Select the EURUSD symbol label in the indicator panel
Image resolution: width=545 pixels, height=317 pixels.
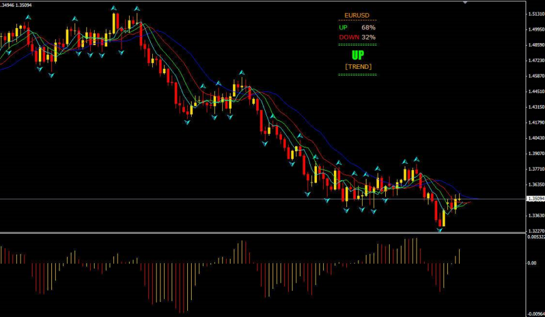click(x=356, y=15)
